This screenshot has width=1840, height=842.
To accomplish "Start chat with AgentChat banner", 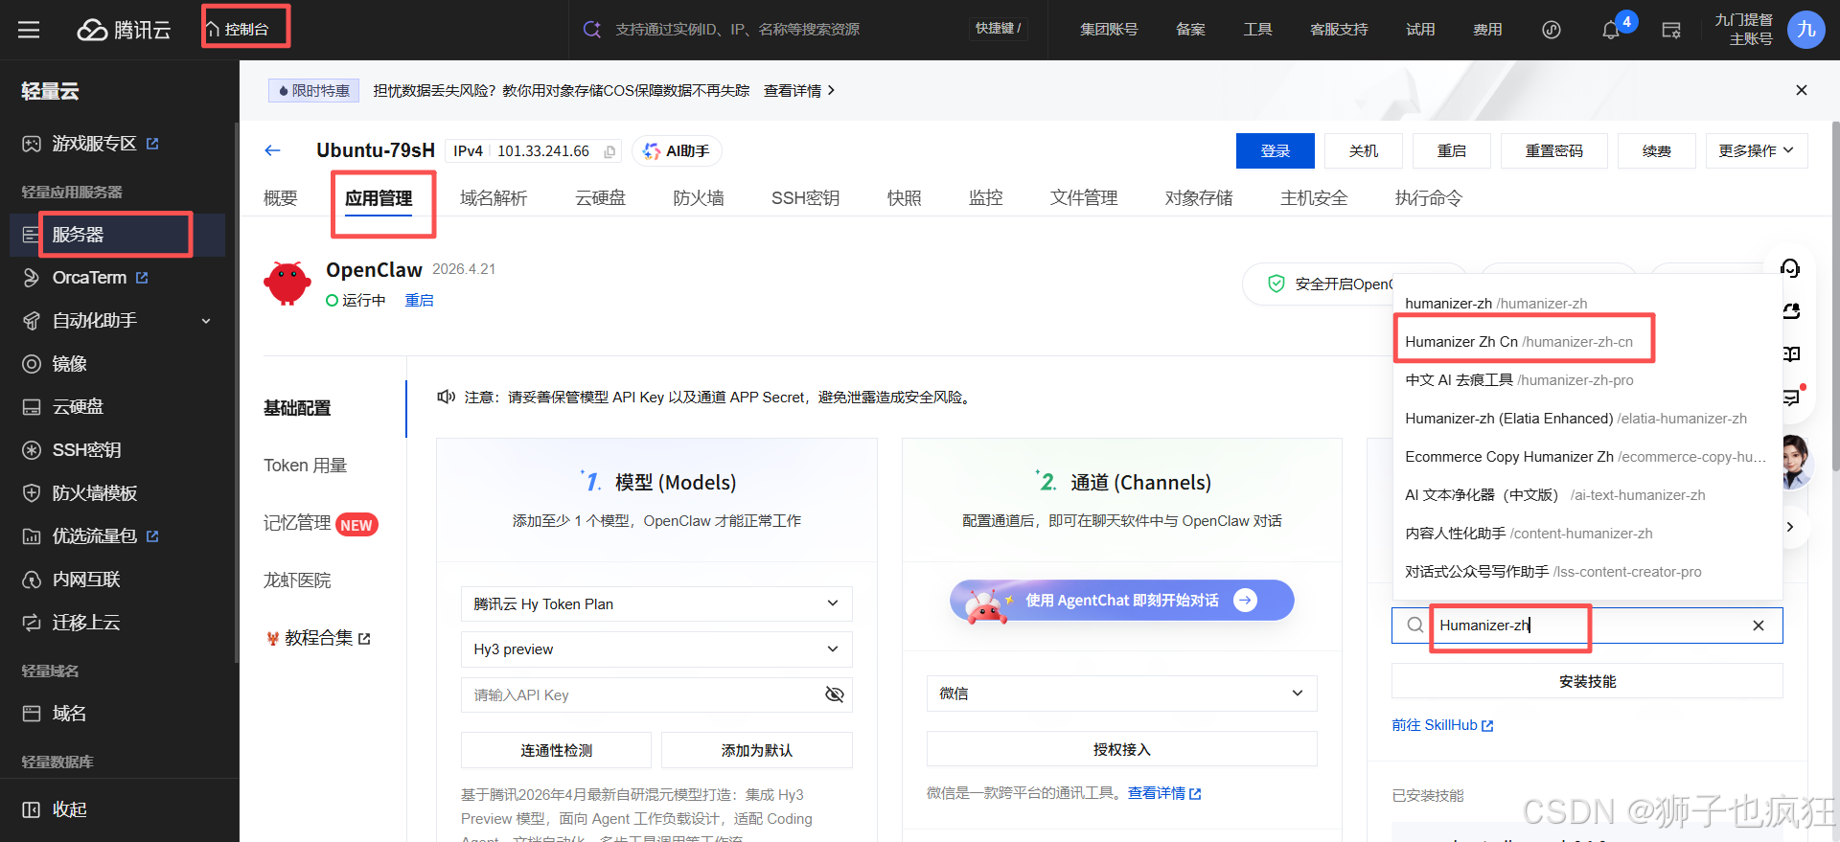I will tap(1121, 601).
